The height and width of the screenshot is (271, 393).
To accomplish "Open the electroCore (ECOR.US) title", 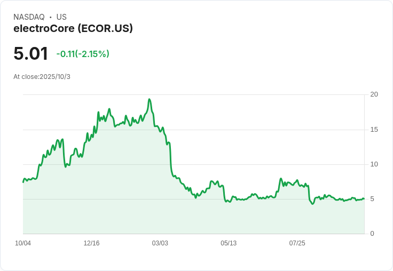I will click(73, 29).
